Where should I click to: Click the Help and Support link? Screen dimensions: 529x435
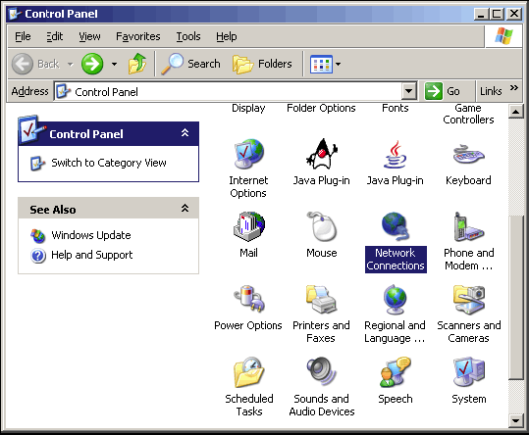coord(92,255)
